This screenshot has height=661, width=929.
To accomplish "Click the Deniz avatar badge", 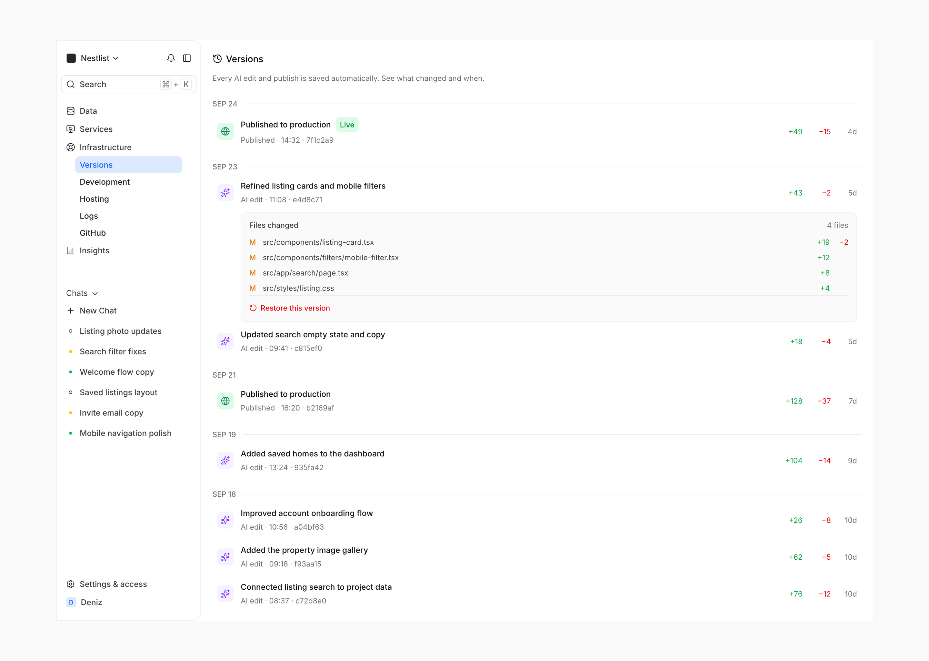I will [x=71, y=602].
